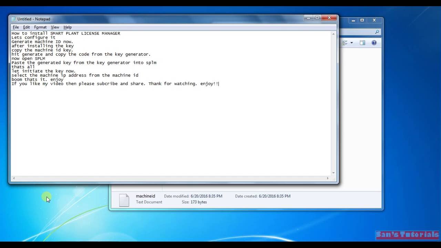Close the Explorer window behind Notepad
Image resolution: width=441 pixels, height=248 pixels.
(374, 20)
